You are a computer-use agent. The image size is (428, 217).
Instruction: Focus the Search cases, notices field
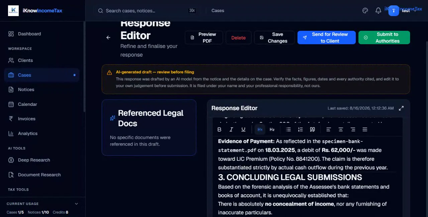[x=147, y=11]
